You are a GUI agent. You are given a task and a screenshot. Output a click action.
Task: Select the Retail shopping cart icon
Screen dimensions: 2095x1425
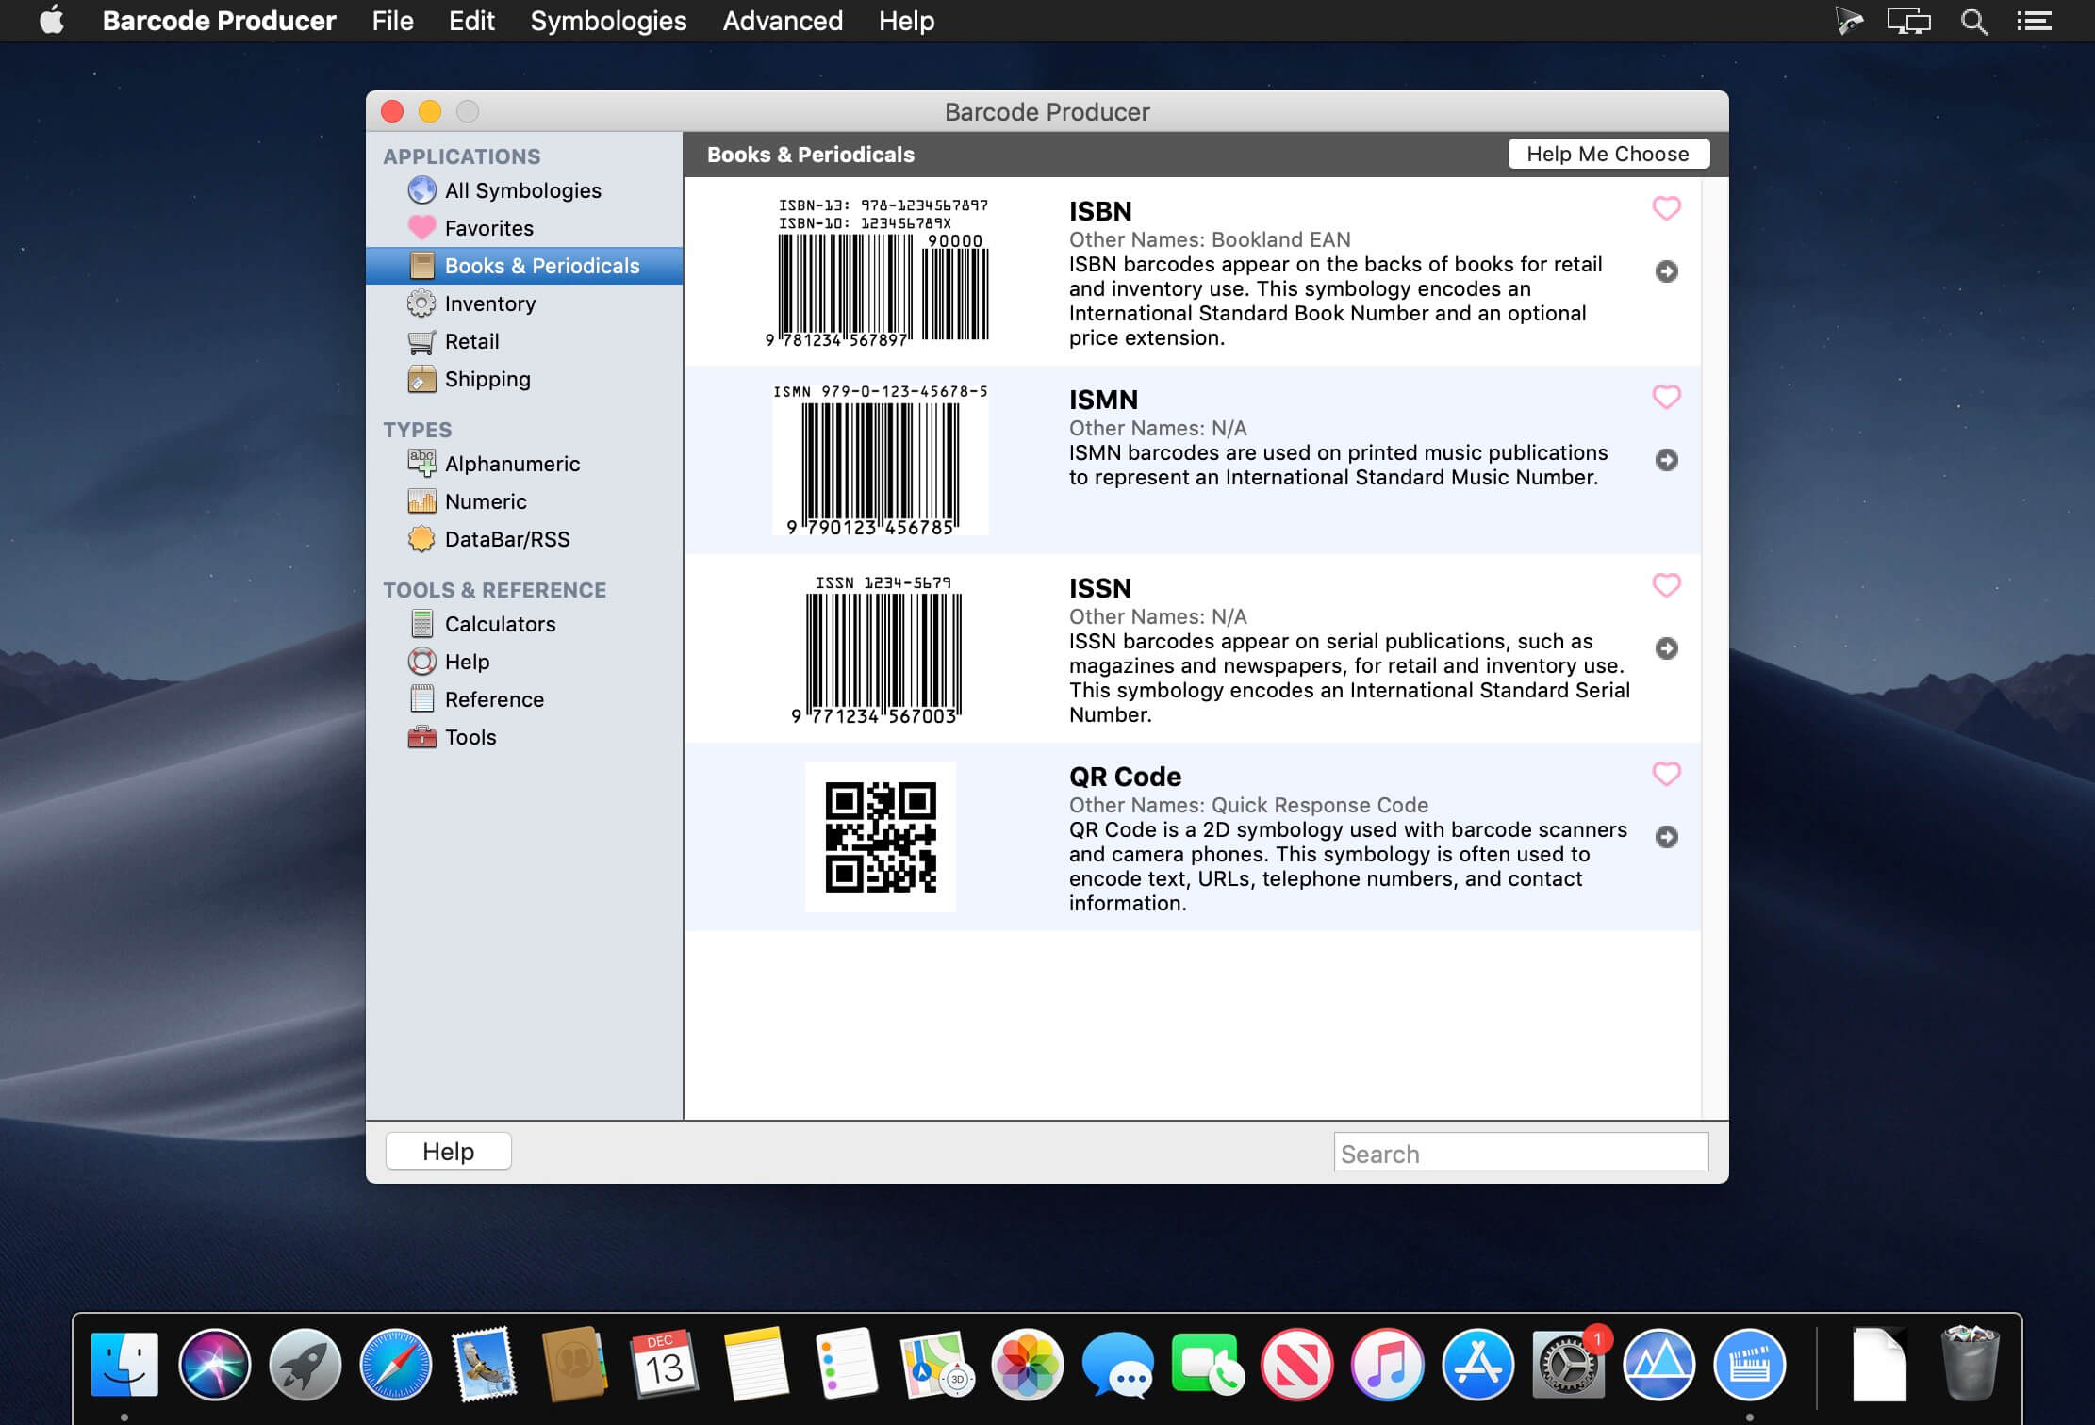tap(421, 341)
